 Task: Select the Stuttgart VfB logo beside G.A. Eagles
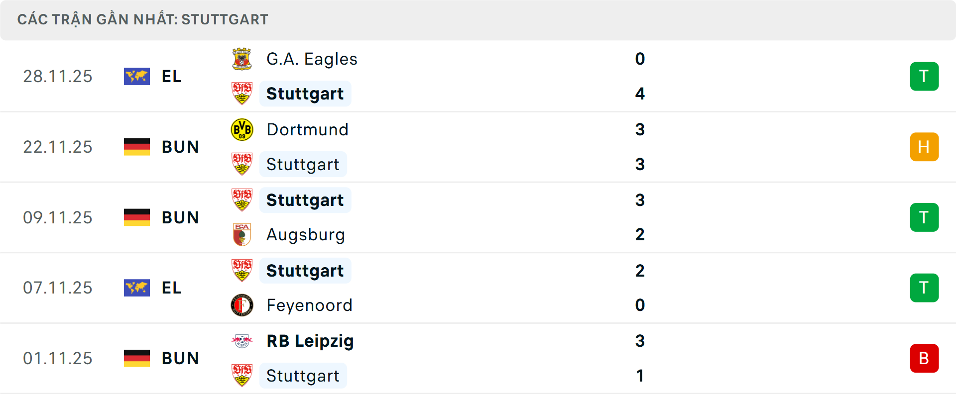[x=242, y=94]
